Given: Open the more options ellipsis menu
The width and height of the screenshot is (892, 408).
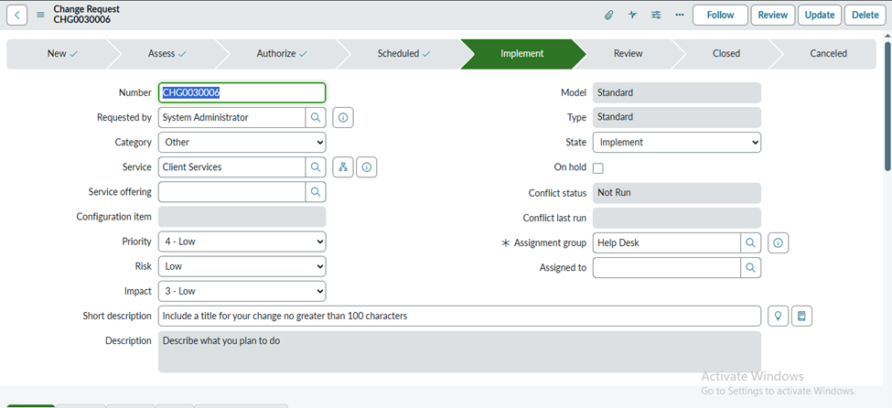Looking at the screenshot, I should [679, 15].
